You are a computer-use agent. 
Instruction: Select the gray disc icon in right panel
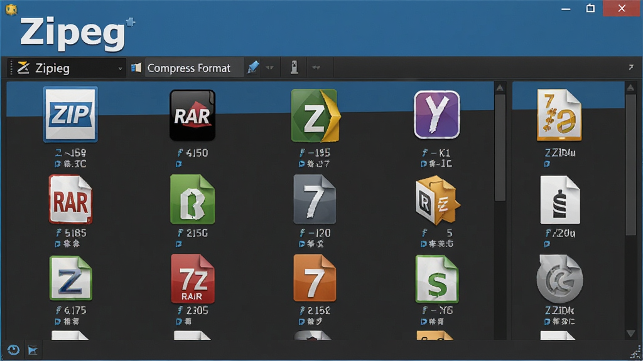tap(559, 279)
